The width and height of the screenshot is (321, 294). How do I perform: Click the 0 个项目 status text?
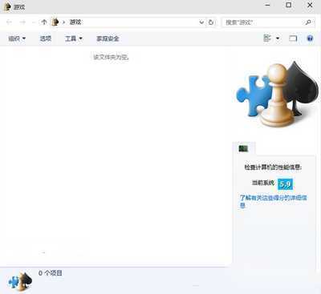coord(51,273)
